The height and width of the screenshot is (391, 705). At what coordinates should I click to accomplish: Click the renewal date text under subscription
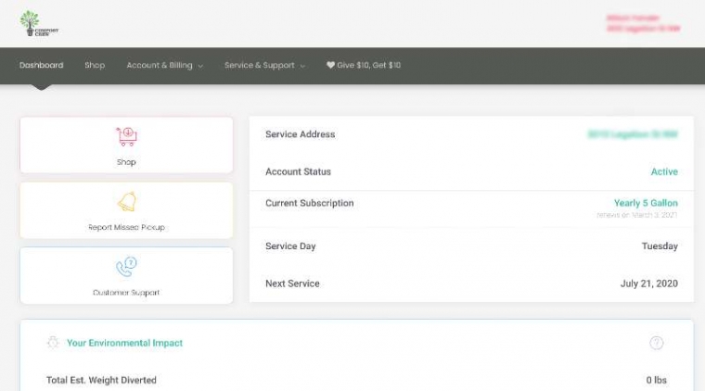[x=637, y=215]
